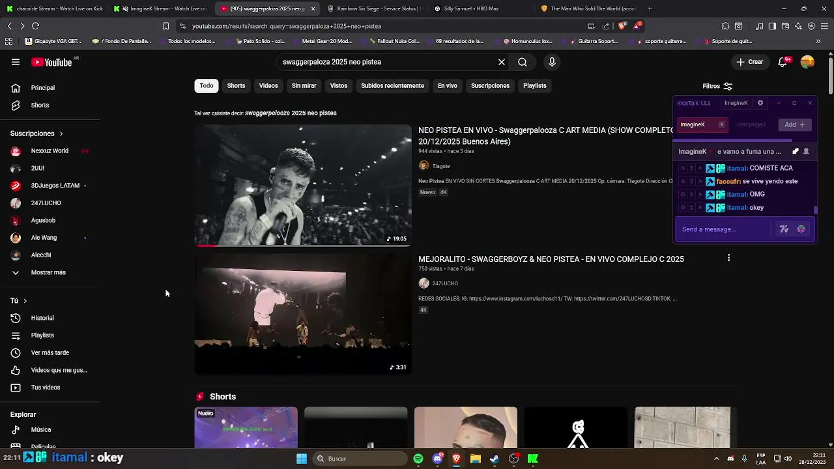Play the MEJORALITO Swaggerboyz video thumbnail
Screen dimensions: 834x469
[303, 314]
